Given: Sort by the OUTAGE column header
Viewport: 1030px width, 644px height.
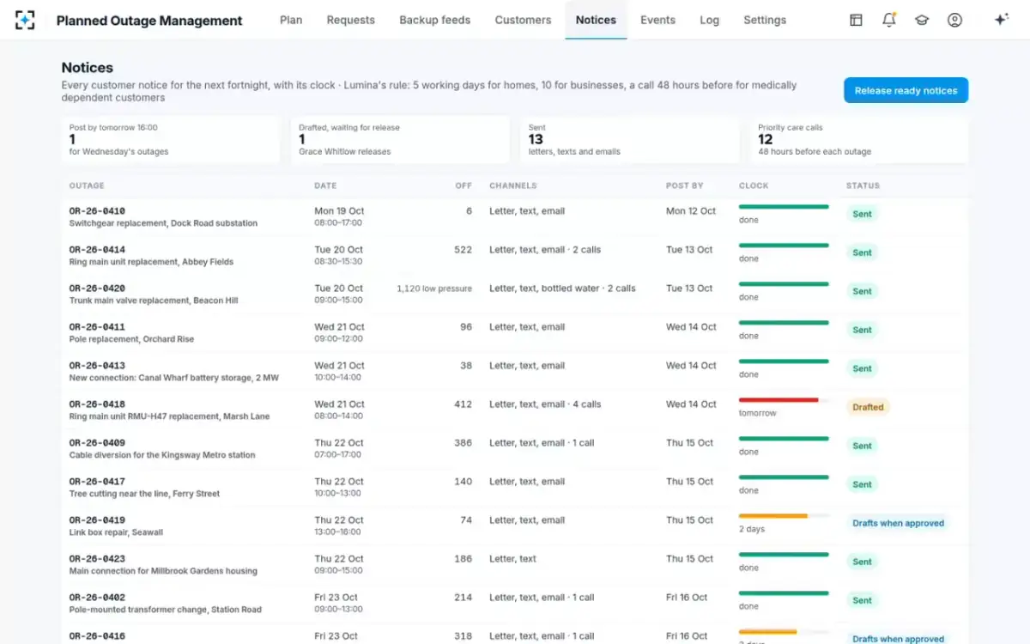Looking at the screenshot, I should click(x=87, y=185).
